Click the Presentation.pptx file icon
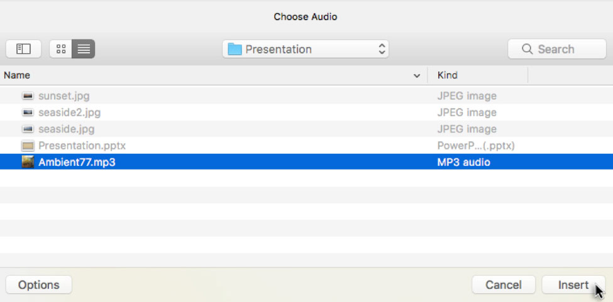 point(28,146)
